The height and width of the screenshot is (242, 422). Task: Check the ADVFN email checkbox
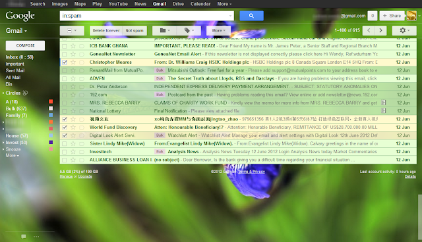click(65, 79)
